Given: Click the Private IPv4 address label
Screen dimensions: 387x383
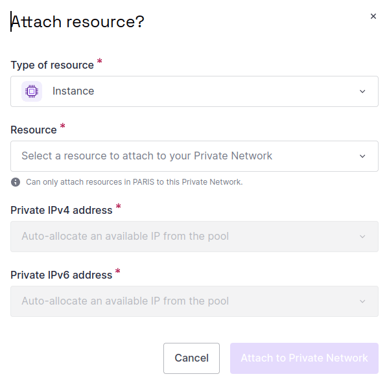Looking at the screenshot, I should tap(61, 210).
